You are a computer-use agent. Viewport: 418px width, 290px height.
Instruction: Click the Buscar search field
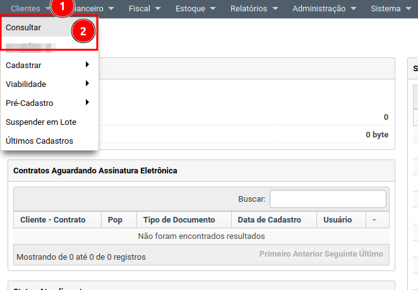(328, 199)
